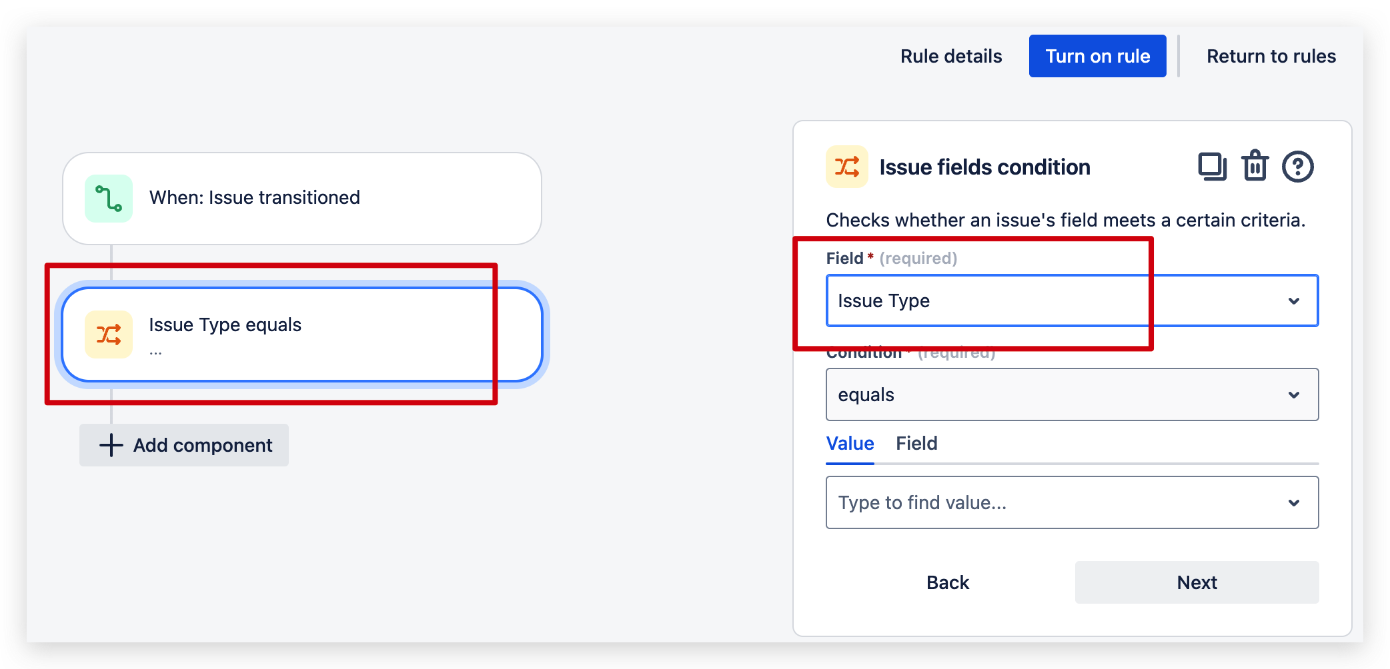Click Return to rules
This screenshot has width=1390, height=669.
[1270, 56]
